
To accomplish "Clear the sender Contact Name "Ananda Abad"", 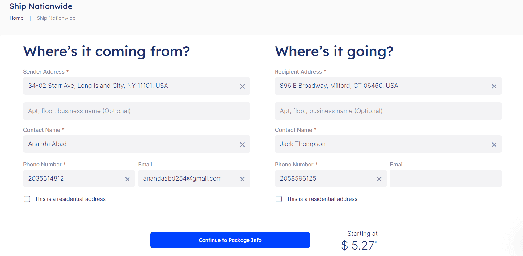I will point(242,144).
